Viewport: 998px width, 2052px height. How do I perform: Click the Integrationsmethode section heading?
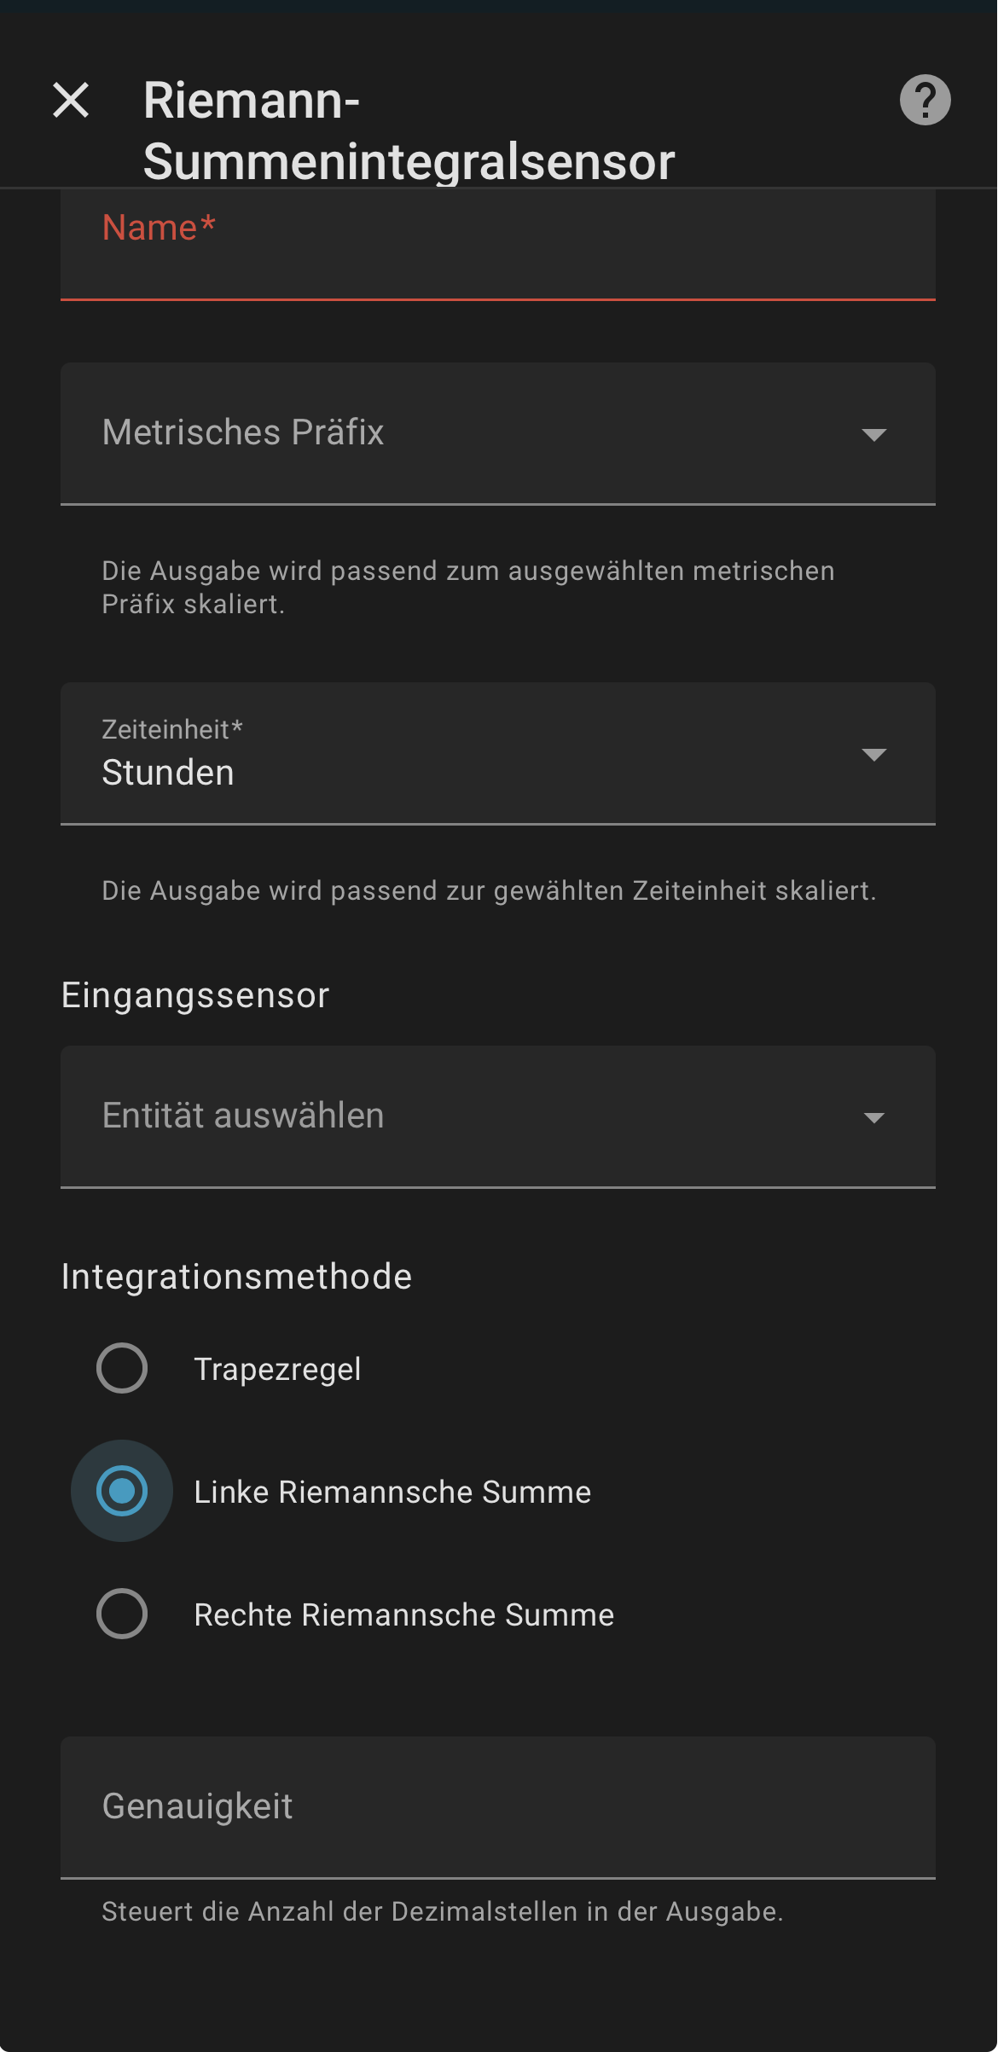[x=236, y=1277]
